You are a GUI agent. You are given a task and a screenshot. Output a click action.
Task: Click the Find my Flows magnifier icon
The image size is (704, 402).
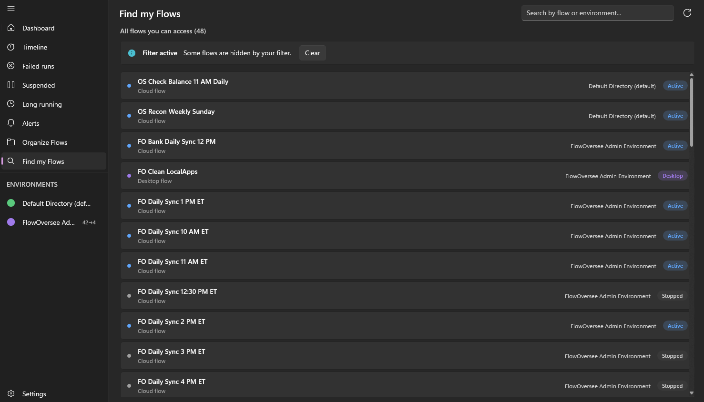click(11, 161)
